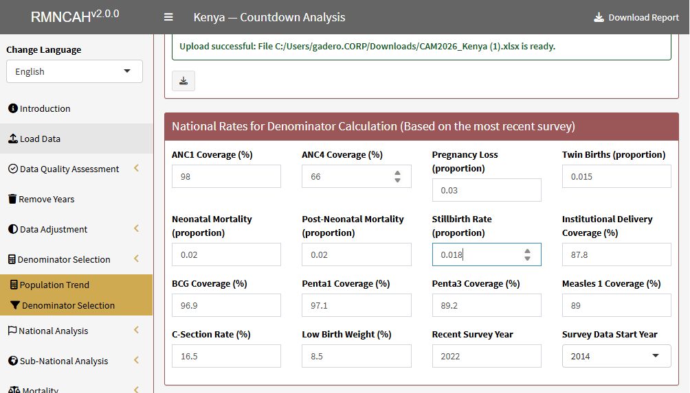
Task: Collapse Denominator Selection parent chevron
Action: pyautogui.click(x=136, y=259)
